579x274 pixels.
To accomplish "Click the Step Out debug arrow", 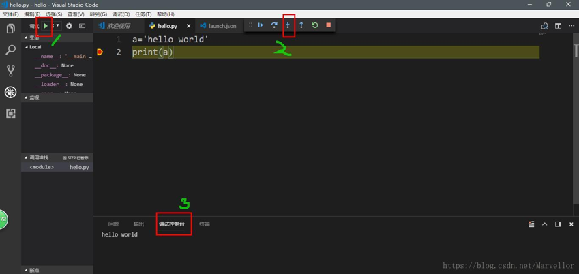I will pyautogui.click(x=301, y=25).
